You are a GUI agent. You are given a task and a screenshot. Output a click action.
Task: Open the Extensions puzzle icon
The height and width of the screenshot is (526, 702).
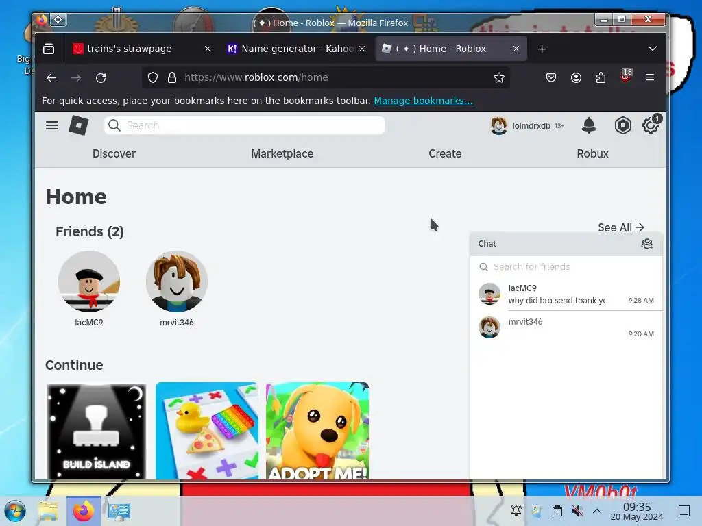(601, 78)
